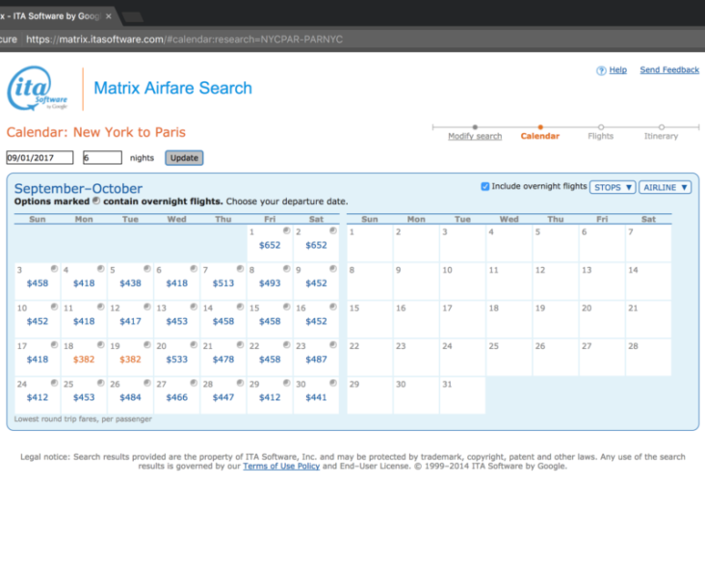The image size is (705, 564).
Task: Select the $533 fare on September 20
Action: pyautogui.click(x=176, y=360)
